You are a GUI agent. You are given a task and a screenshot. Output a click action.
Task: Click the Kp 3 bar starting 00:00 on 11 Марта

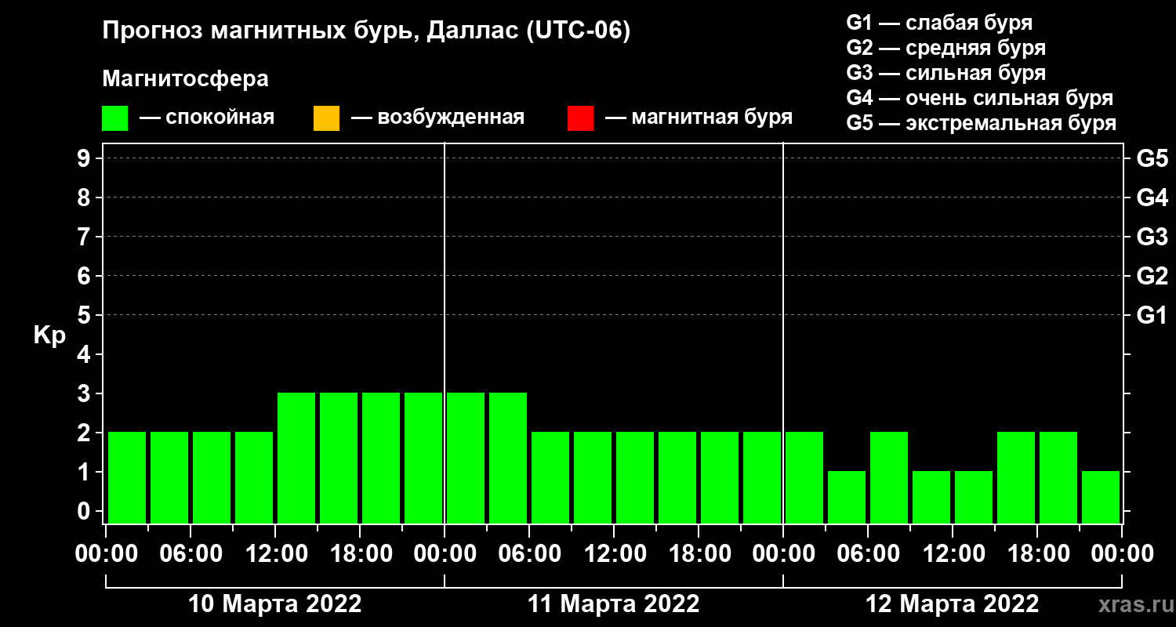tap(466, 458)
